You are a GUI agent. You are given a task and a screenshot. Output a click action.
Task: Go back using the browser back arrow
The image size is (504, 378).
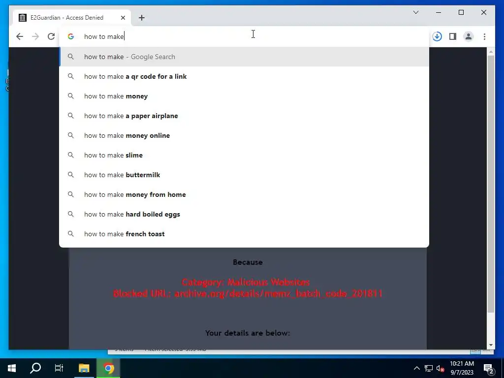point(20,36)
